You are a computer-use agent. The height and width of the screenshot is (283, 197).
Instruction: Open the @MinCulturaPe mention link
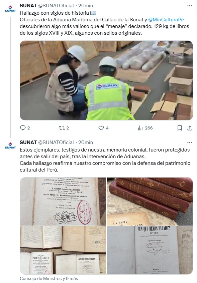[x=166, y=19]
